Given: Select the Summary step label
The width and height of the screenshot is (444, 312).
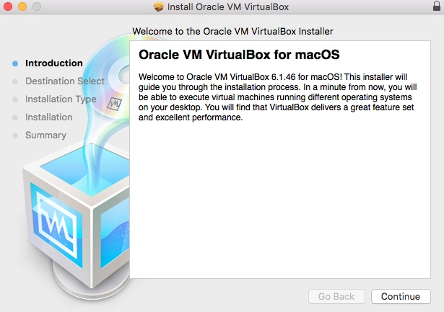Looking at the screenshot, I should [45, 135].
